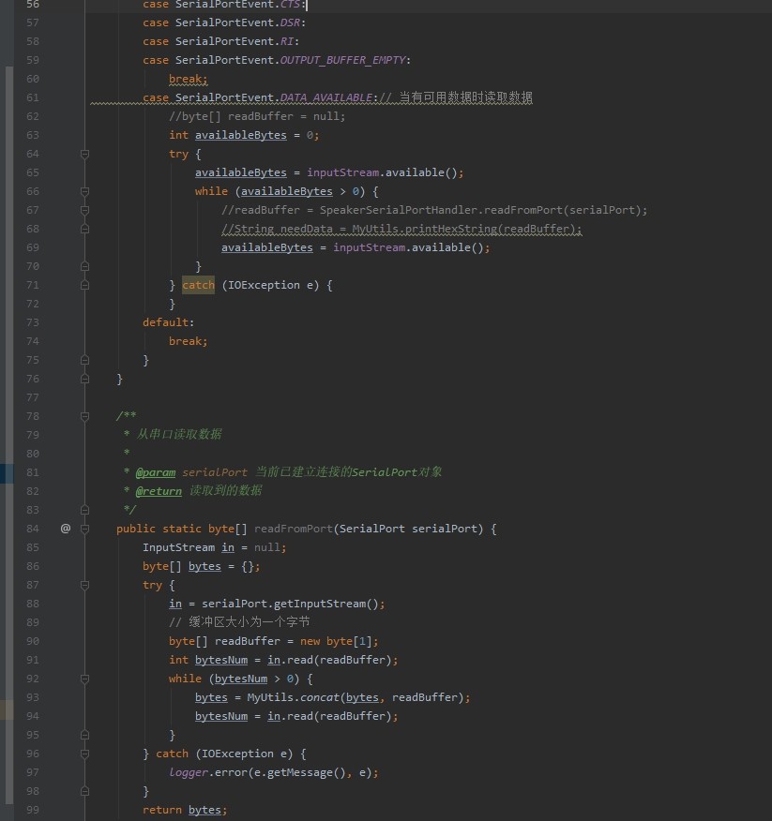Click the underlined break statement on line 60
Viewport: 772px width, 821px height.
click(x=189, y=79)
